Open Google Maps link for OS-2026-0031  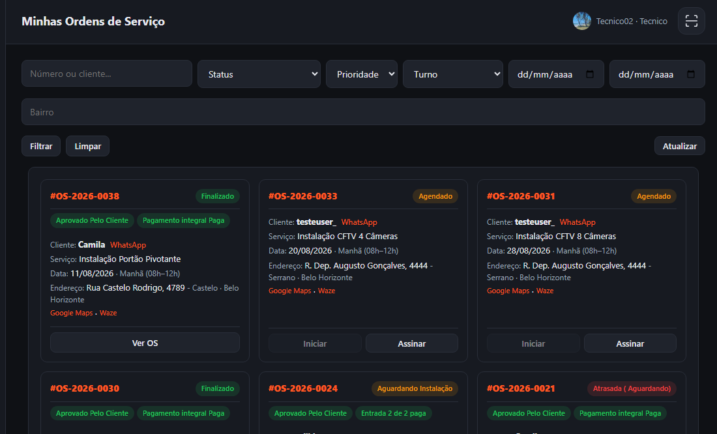508,291
